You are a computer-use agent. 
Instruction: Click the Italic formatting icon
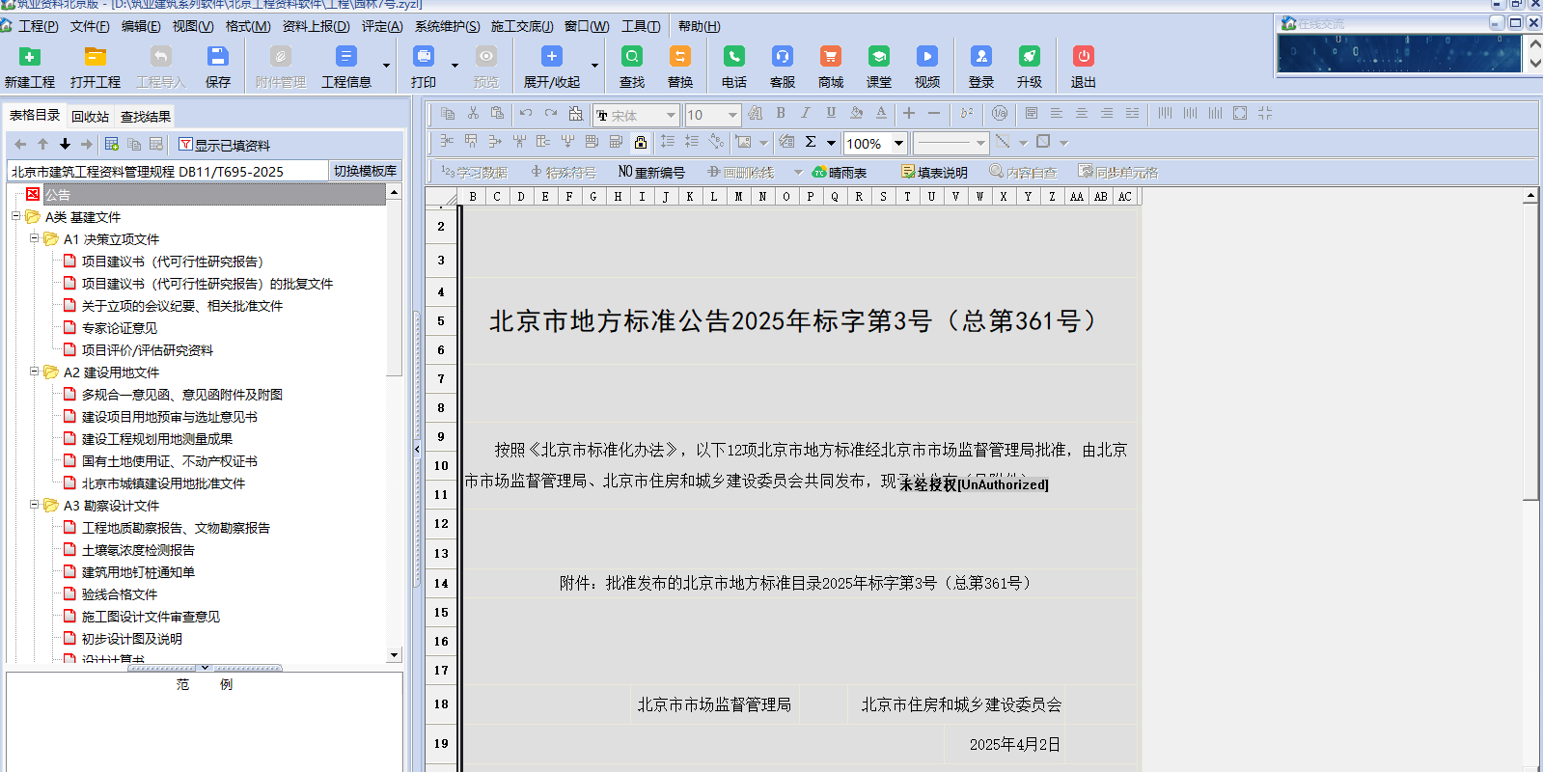point(806,114)
